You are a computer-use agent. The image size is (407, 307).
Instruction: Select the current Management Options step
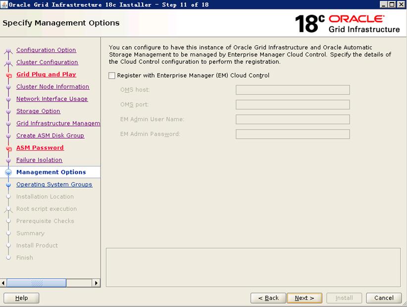[x=51, y=172]
